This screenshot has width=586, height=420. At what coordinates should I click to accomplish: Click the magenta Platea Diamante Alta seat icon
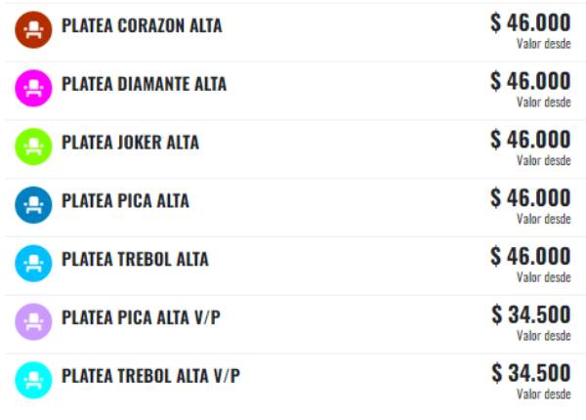pos(33,88)
